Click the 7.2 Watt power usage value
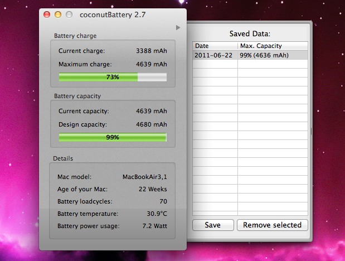345x261 pixels. click(x=155, y=226)
